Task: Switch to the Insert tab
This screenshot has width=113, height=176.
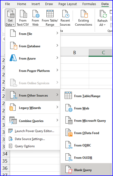Action: click(x=36, y=4)
